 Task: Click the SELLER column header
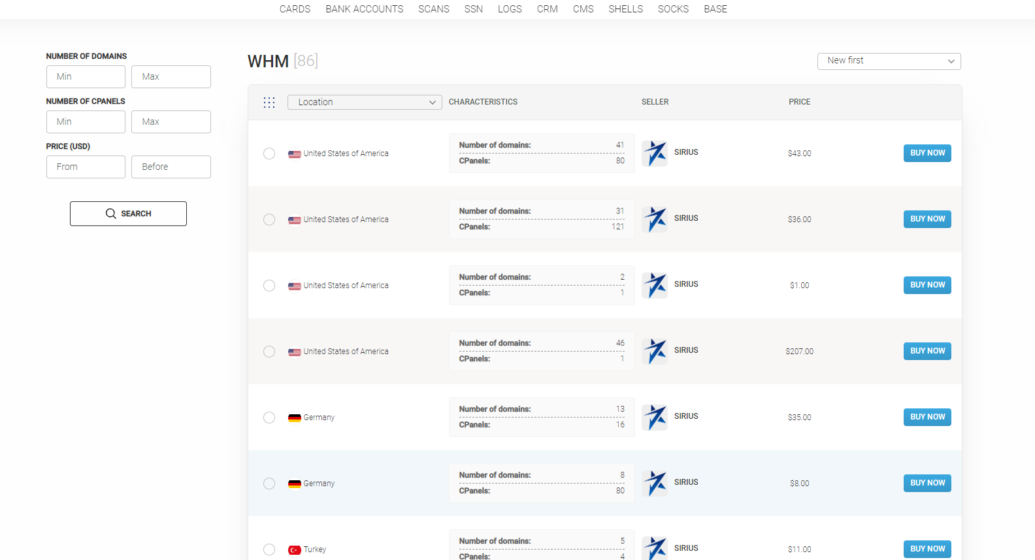(x=655, y=102)
